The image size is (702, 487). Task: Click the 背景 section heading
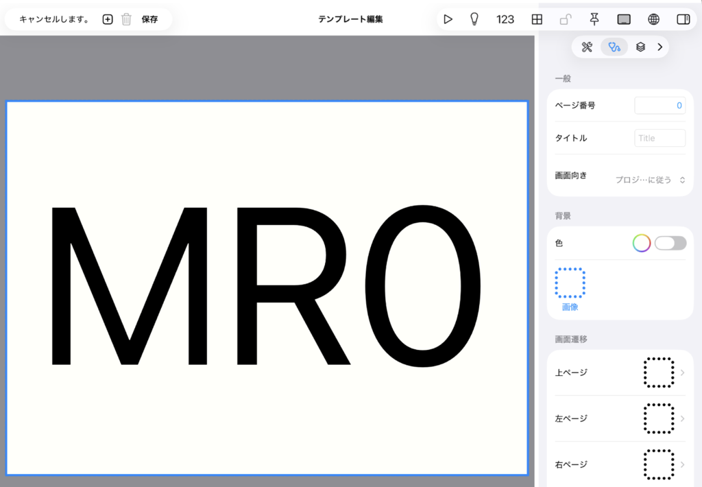(x=563, y=216)
